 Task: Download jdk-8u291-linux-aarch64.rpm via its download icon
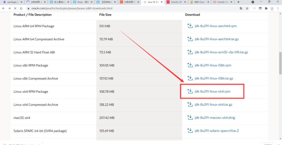point(190,26)
